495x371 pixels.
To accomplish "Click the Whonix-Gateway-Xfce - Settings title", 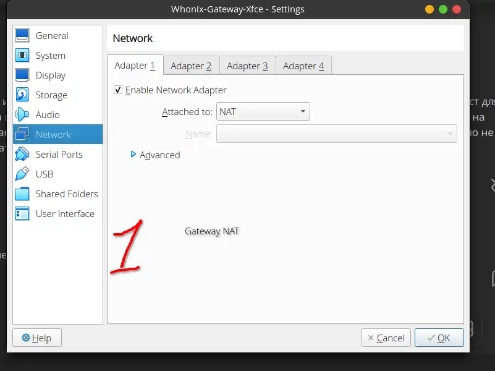I will pyautogui.click(x=238, y=9).
